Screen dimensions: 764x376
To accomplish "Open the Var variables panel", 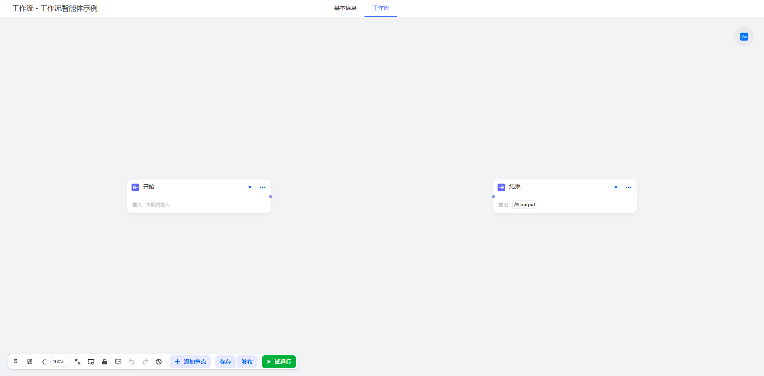I will pos(744,37).
